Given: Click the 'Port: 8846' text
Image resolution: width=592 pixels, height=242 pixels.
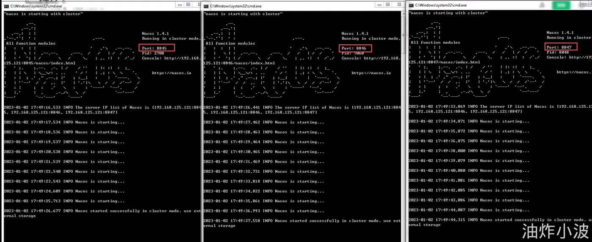Looking at the screenshot, I should pyautogui.click(x=354, y=48).
